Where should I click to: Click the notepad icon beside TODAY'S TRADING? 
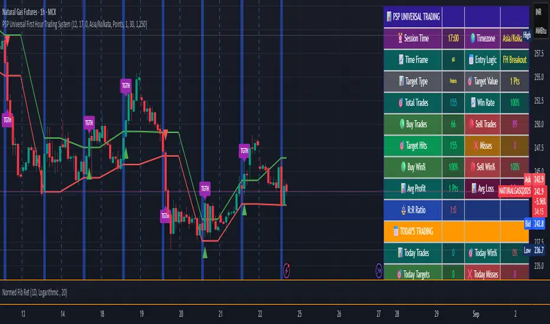[x=395, y=231]
